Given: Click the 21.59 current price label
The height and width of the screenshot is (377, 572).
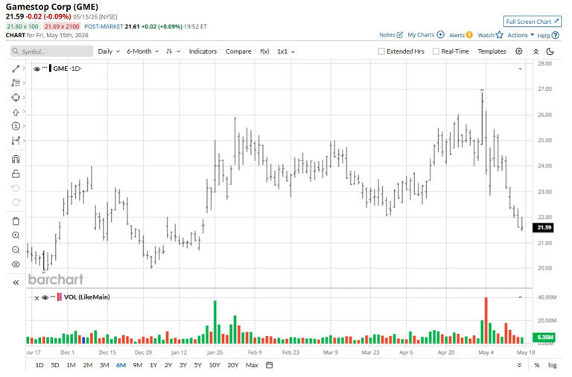Looking at the screenshot, I should pyautogui.click(x=544, y=228).
